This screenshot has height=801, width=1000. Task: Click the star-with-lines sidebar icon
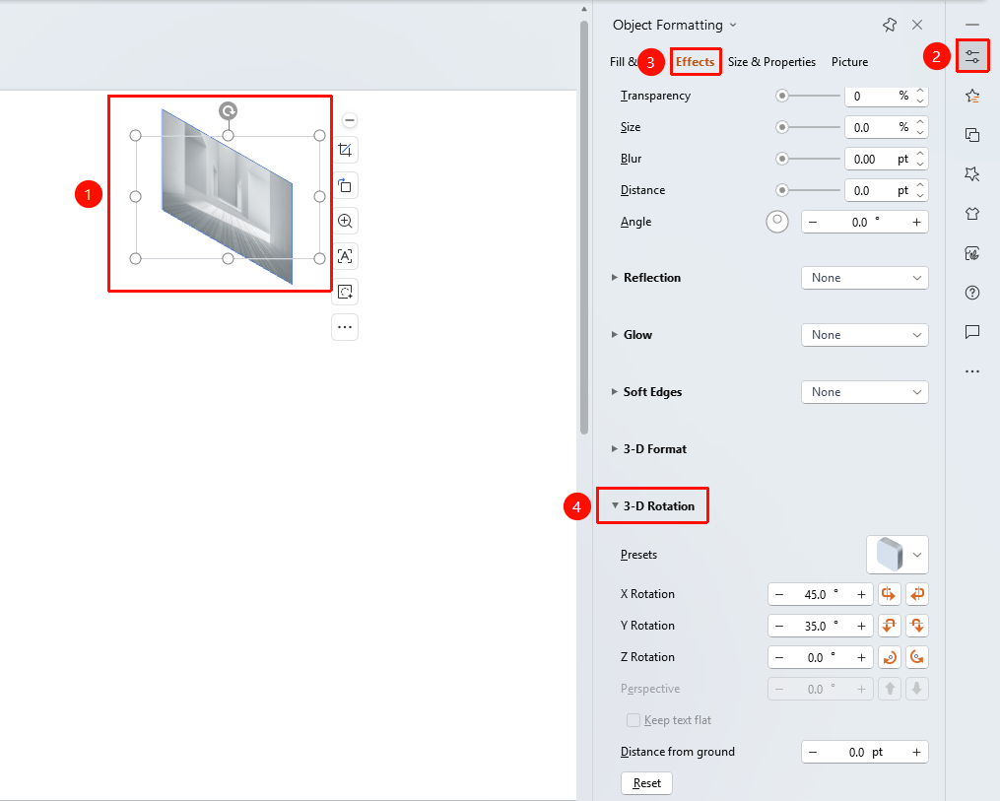972,97
